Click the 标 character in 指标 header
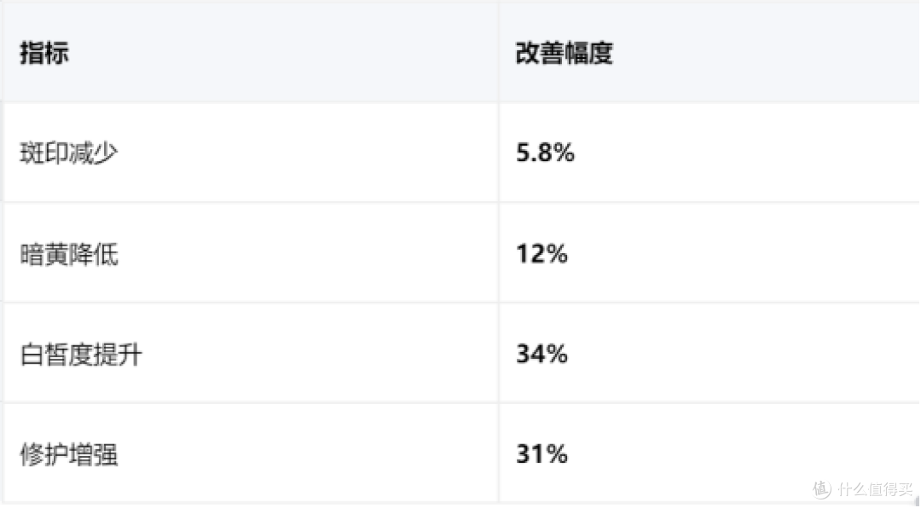 click(57, 53)
